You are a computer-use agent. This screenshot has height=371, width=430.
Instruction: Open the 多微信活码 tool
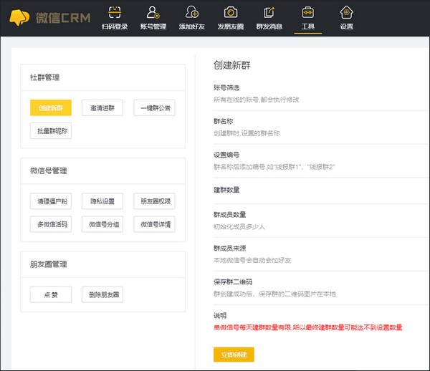coord(51,224)
